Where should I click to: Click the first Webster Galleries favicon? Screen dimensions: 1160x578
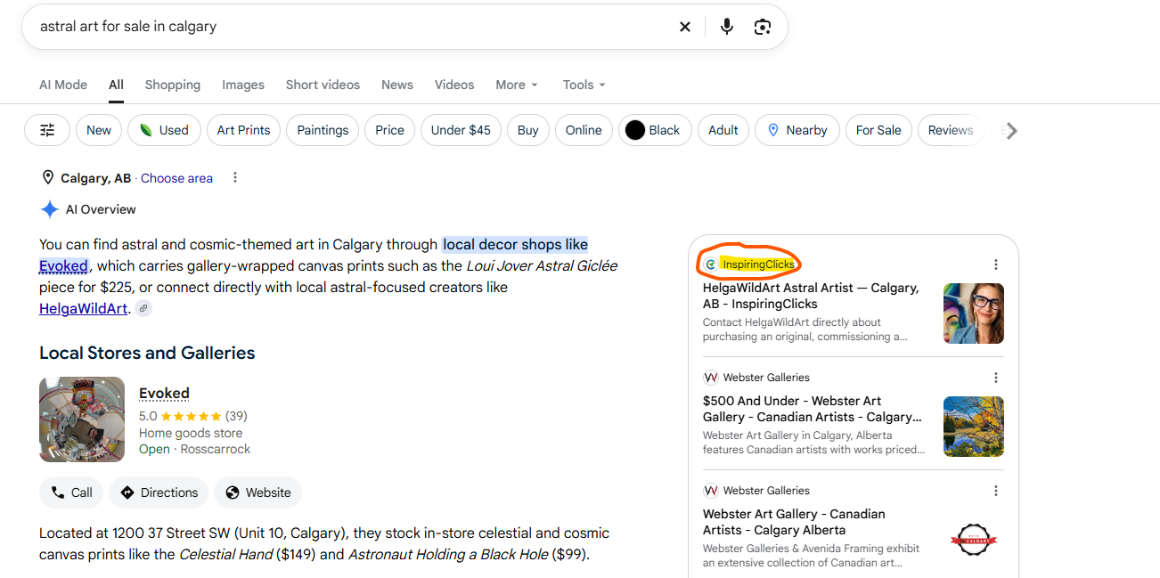[710, 378]
